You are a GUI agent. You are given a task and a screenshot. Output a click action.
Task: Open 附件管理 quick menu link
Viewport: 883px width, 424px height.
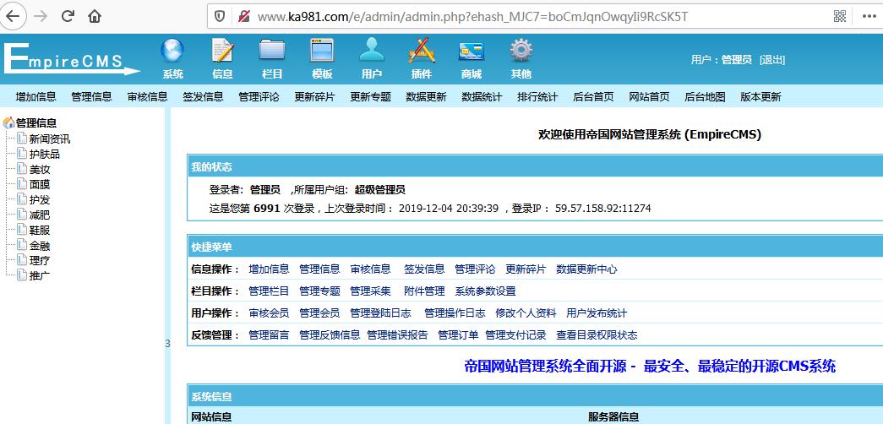(425, 291)
